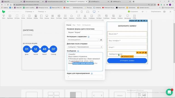
Task: Select the Меню widget tool
Action: (52, 17)
